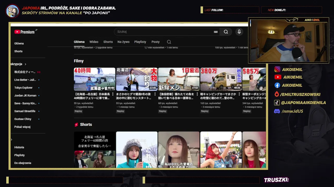Open Samuel Streetlife subscription channel
334x187 pixels.
click(25, 111)
